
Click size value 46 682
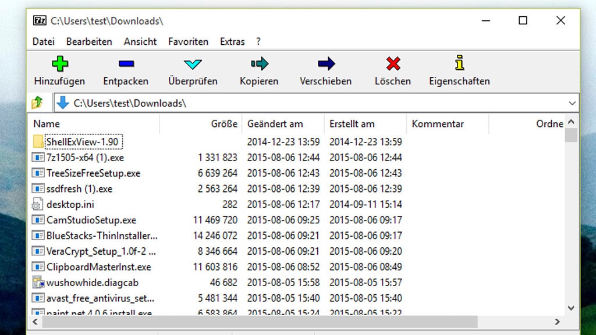pyautogui.click(x=223, y=283)
